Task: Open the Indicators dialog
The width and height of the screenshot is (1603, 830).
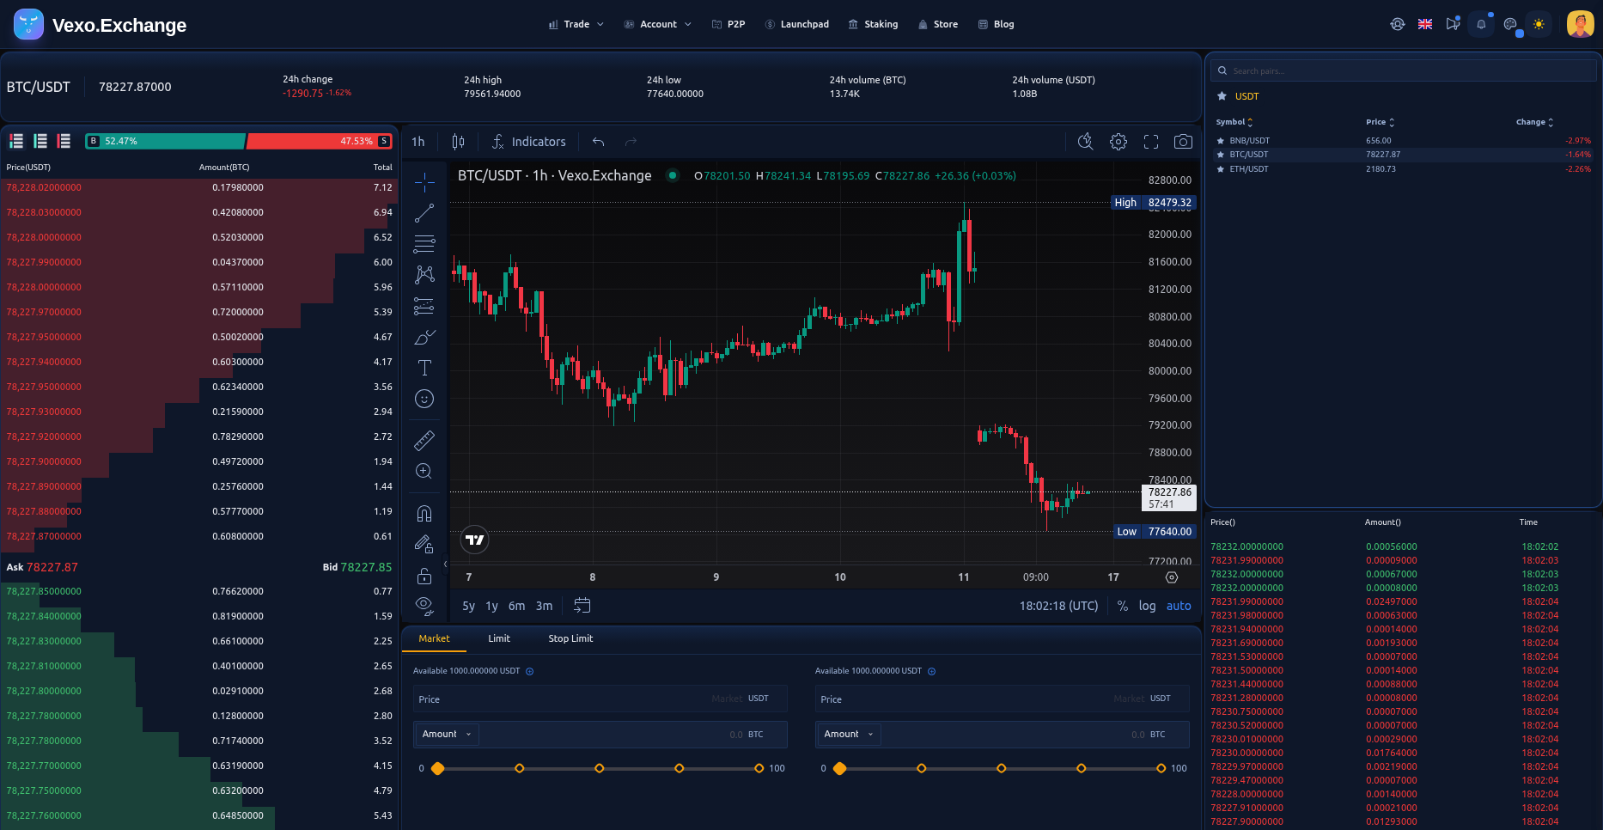Action: tap(528, 142)
